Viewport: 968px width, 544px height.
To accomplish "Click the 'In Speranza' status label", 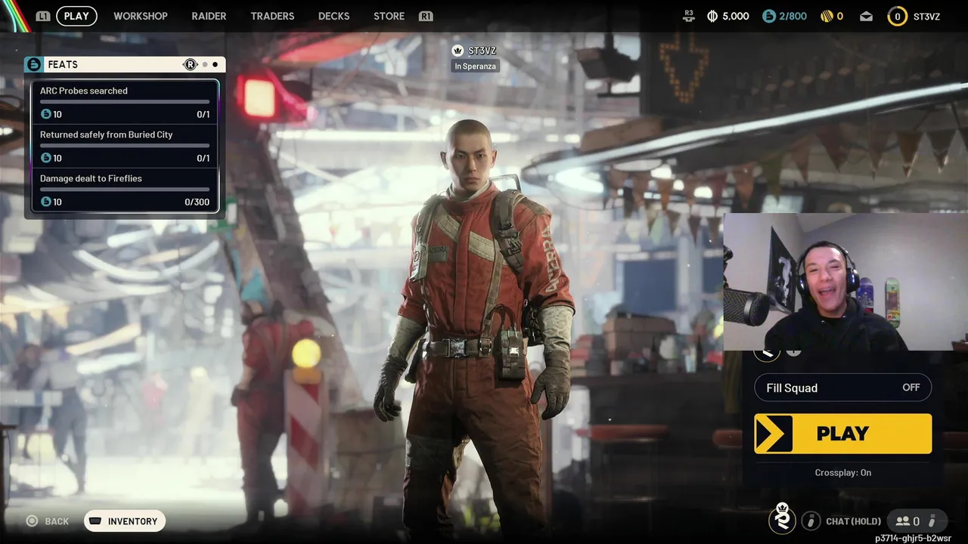I will point(476,66).
